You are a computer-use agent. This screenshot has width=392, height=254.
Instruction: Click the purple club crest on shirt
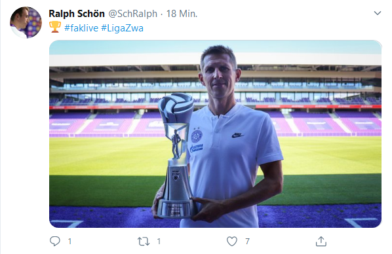(197, 136)
